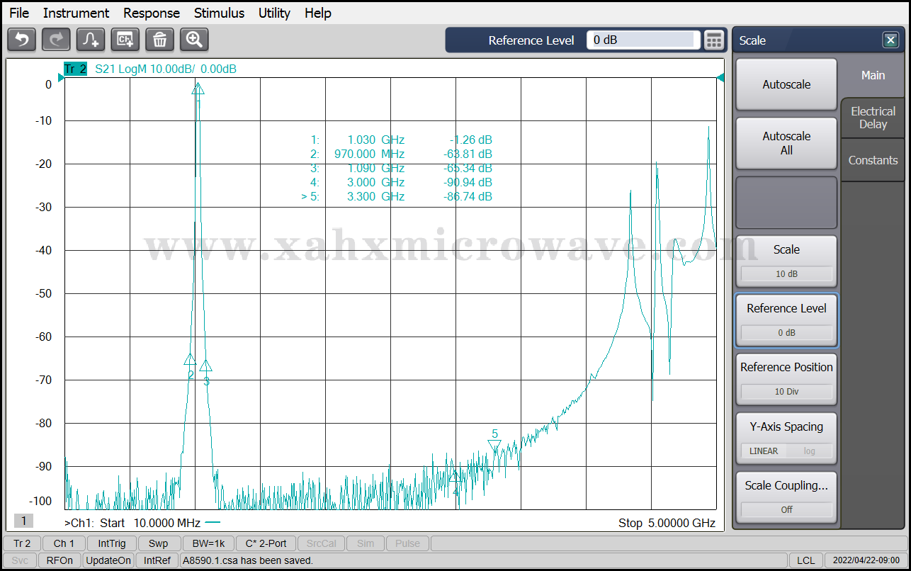Click the IntTrig status button
The height and width of the screenshot is (571, 911).
(112, 543)
